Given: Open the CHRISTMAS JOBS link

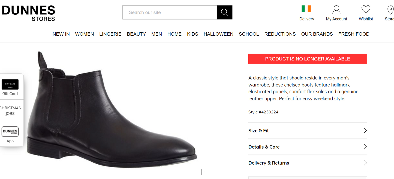Looking at the screenshot, I should [11, 110].
